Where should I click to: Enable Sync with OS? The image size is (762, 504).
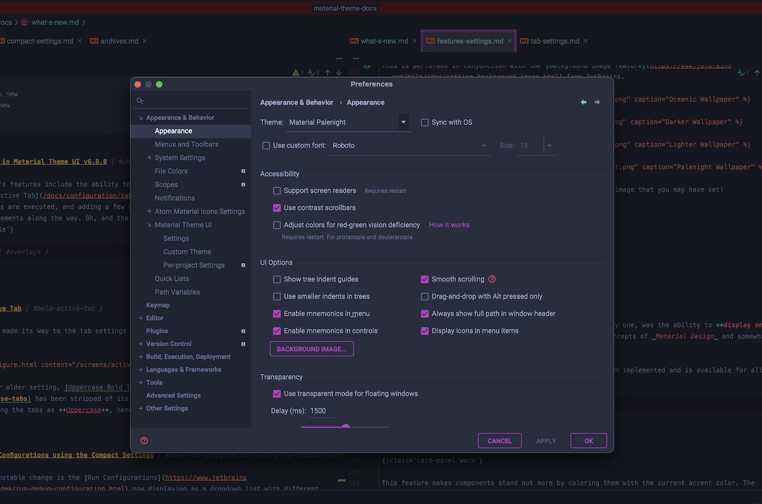pyautogui.click(x=424, y=122)
